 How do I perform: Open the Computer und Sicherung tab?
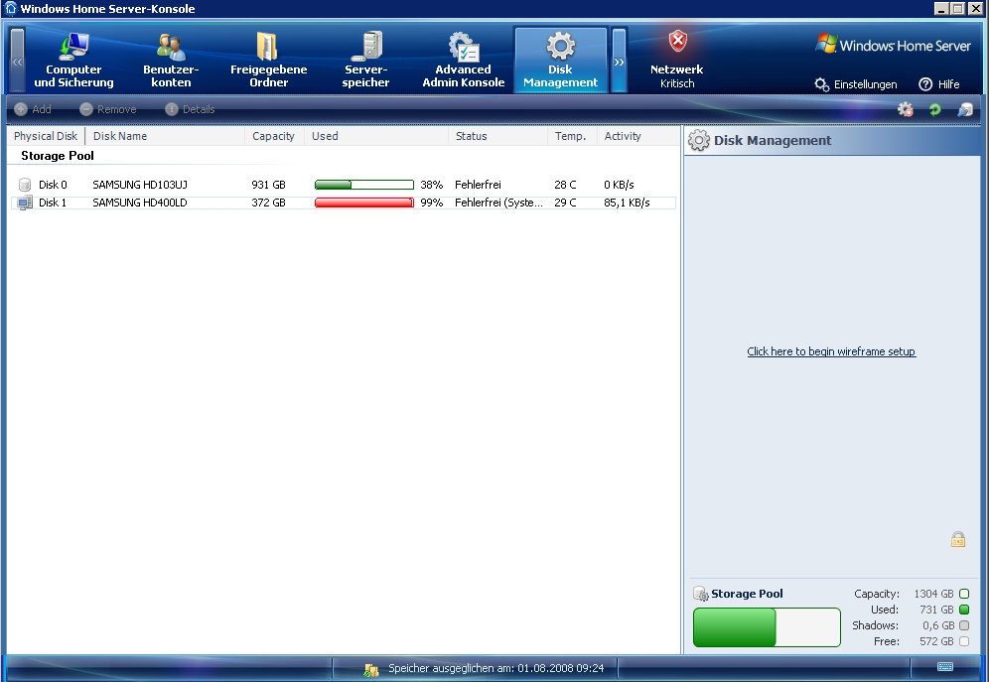pos(73,60)
